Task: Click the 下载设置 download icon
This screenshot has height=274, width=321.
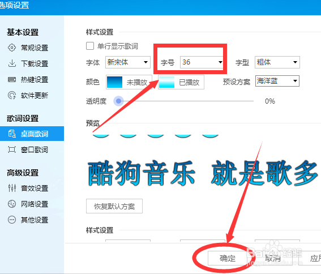Action: tap(12, 63)
